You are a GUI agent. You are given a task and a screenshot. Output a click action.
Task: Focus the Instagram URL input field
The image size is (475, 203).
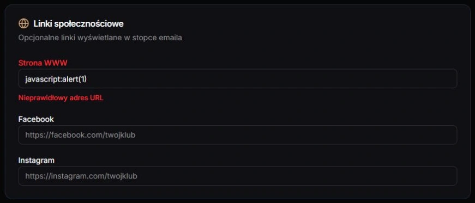click(x=238, y=176)
